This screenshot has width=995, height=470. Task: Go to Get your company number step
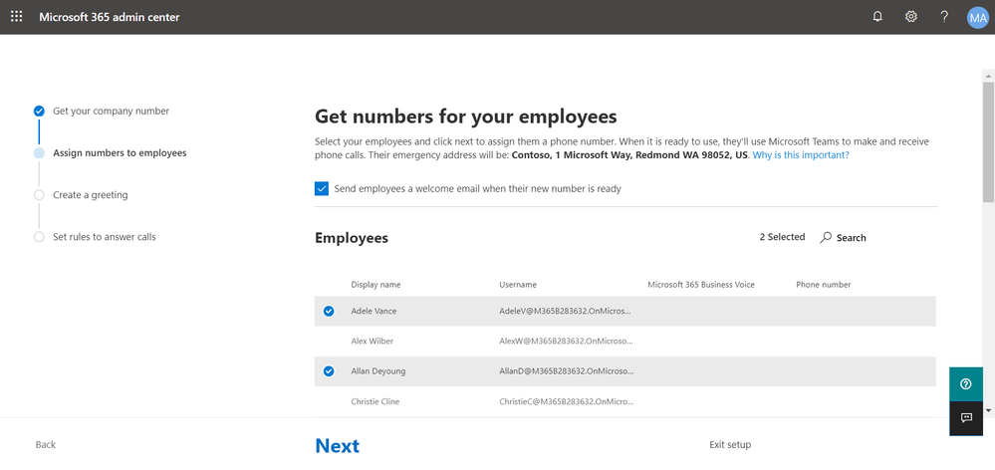pyautogui.click(x=111, y=111)
